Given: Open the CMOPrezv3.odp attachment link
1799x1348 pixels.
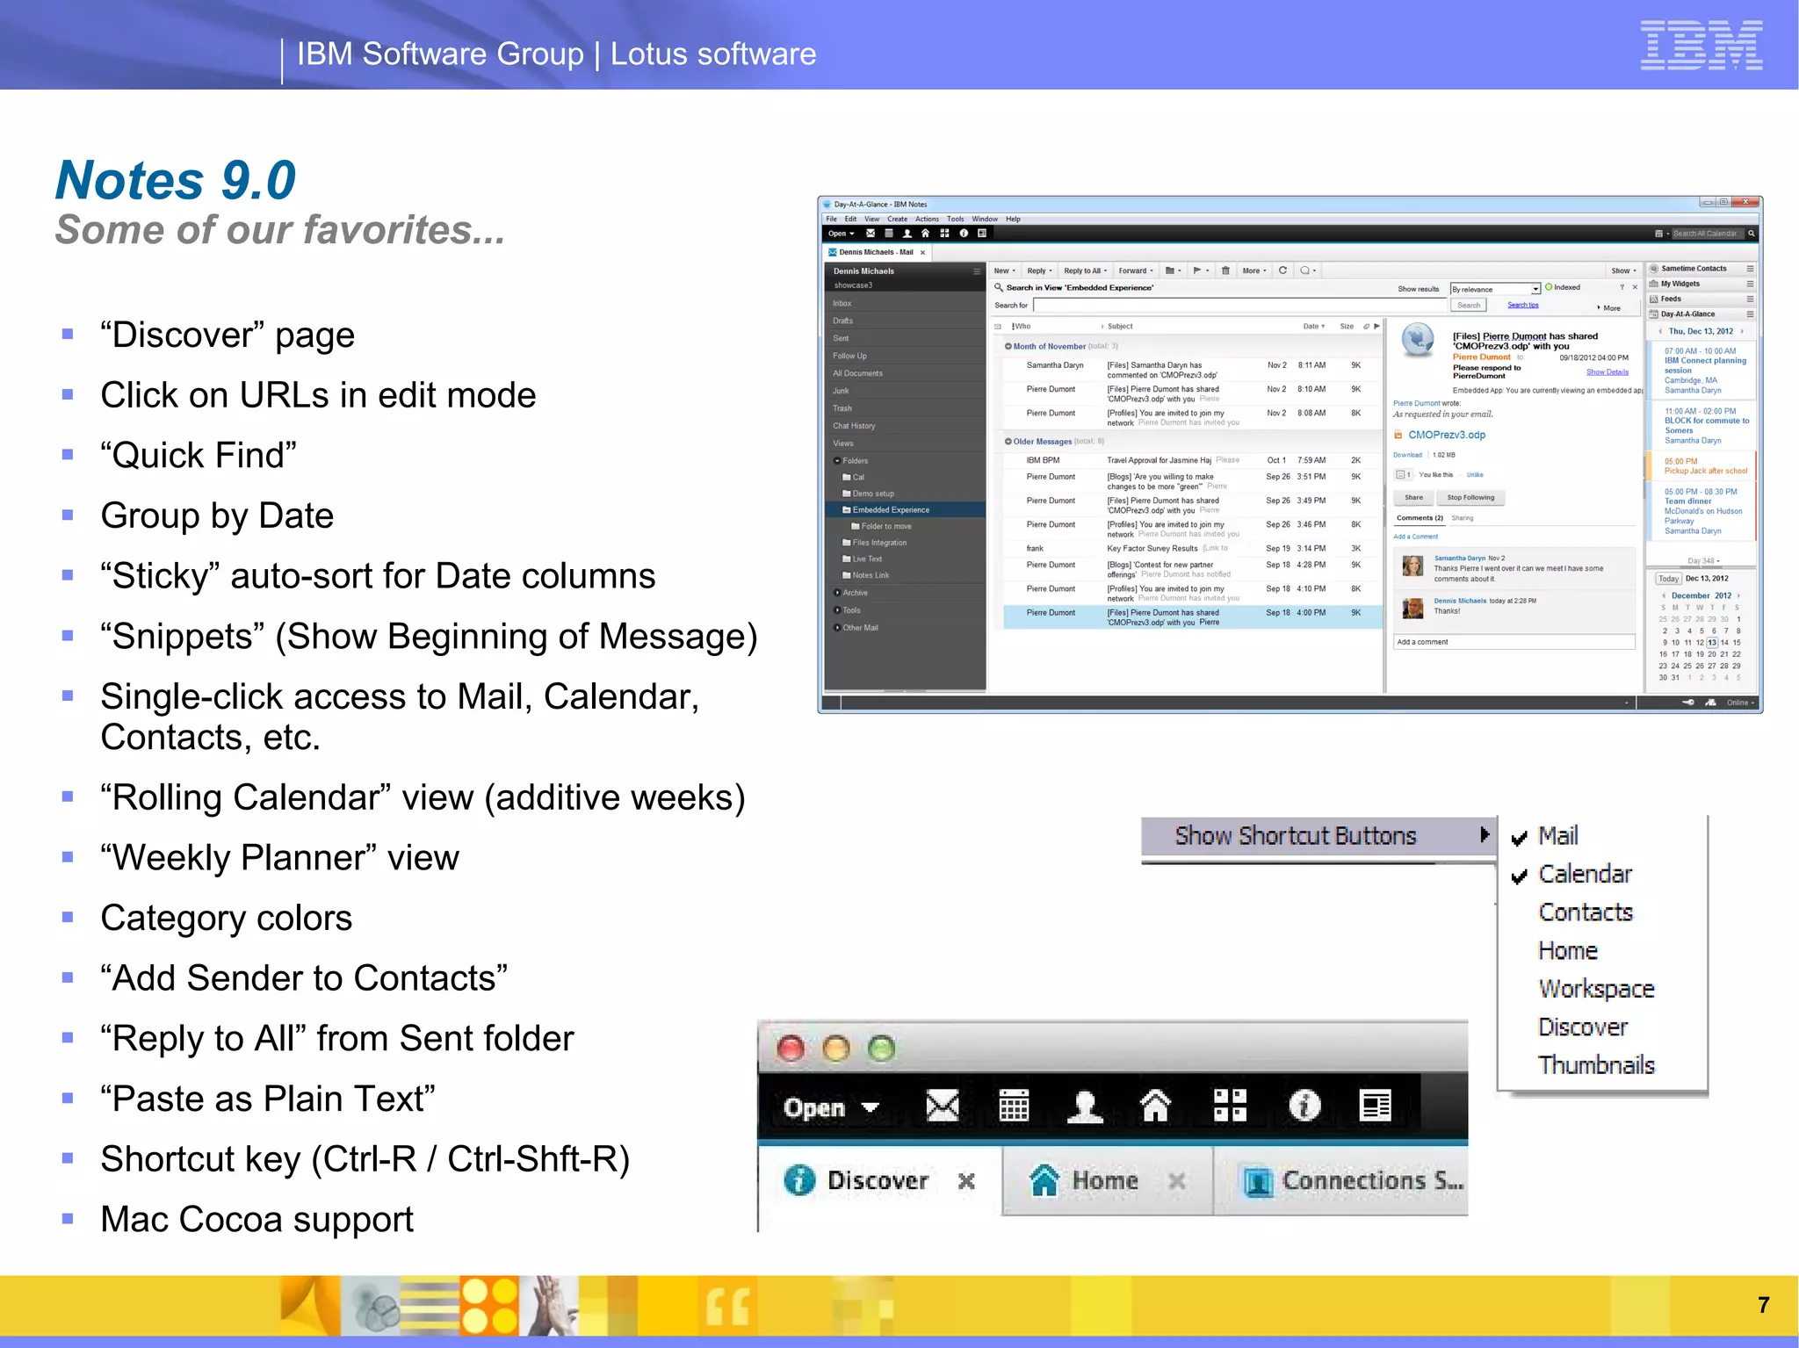Looking at the screenshot, I should click(x=1446, y=436).
